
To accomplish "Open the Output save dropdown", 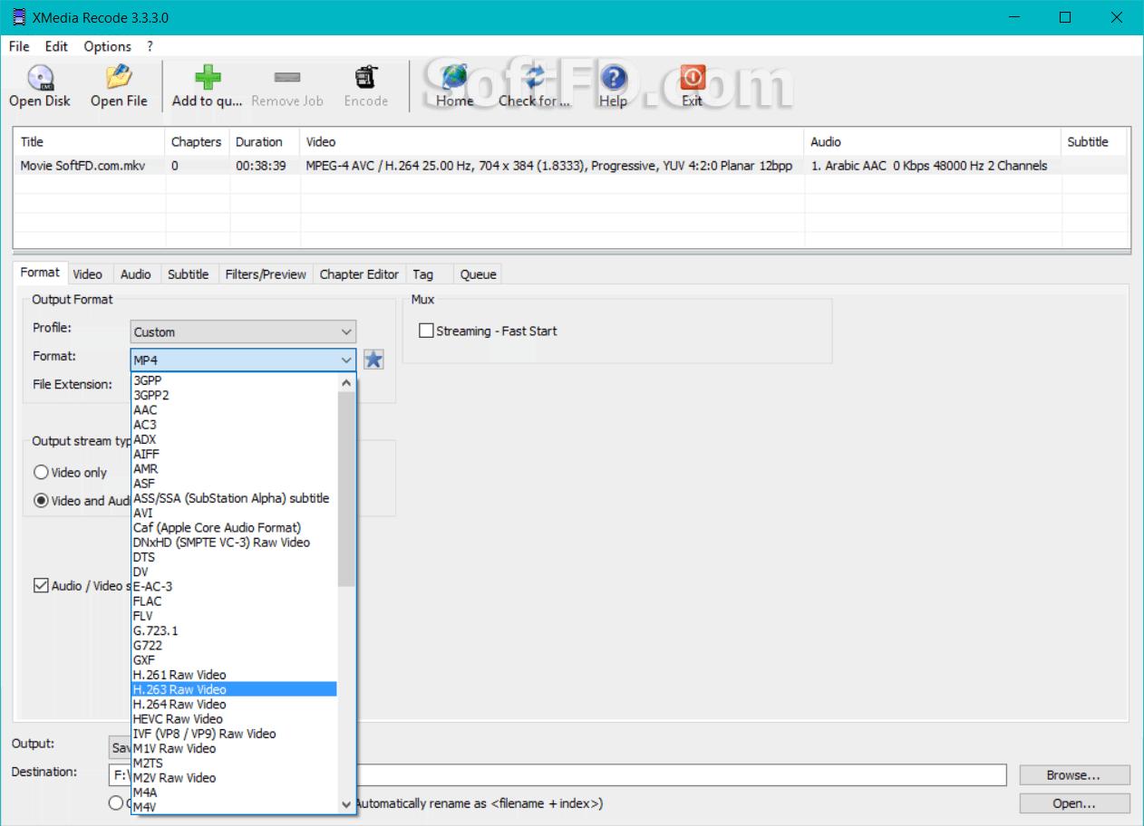I will coord(120,748).
